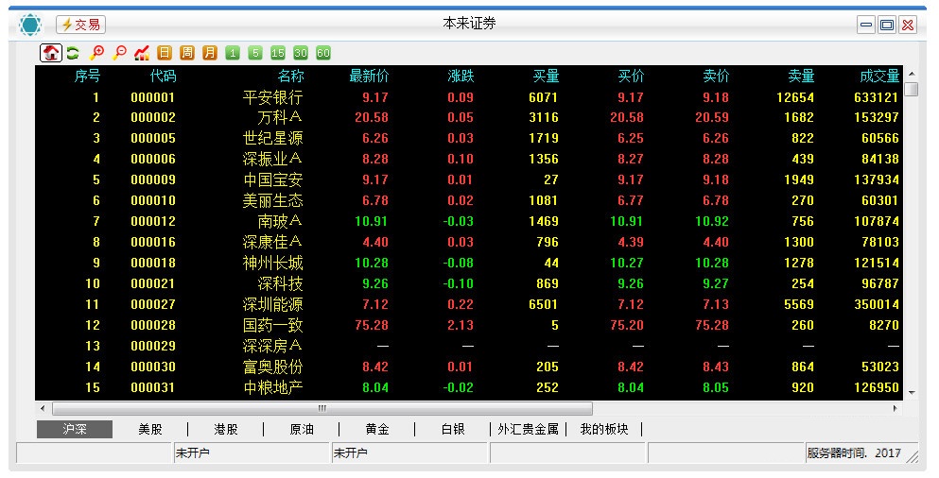
Task: Refresh quotes with the green arrows icon
Action: [73, 53]
